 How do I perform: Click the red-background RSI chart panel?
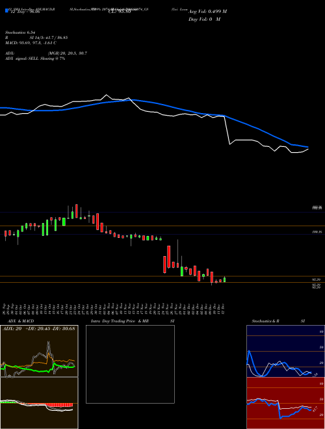(285, 403)
